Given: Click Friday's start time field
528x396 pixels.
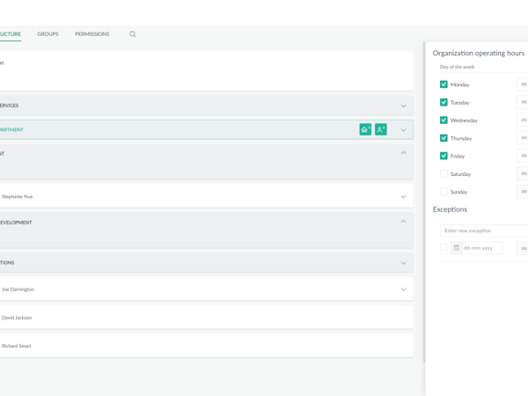Looking at the screenshot, I should 522,156.
